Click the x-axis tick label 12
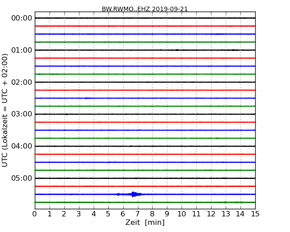The height and width of the screenshot is (232, 290). pos(211,214)
